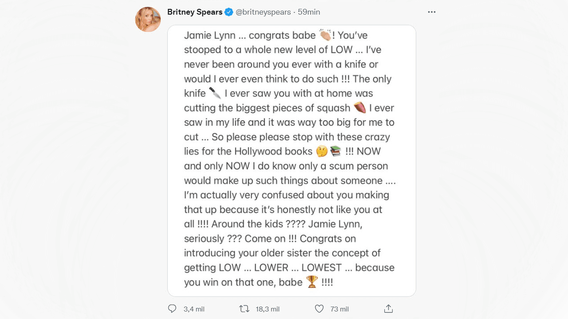
Task: Click the retweet arrows beside 18,3 mil
Action: [245, 308]
